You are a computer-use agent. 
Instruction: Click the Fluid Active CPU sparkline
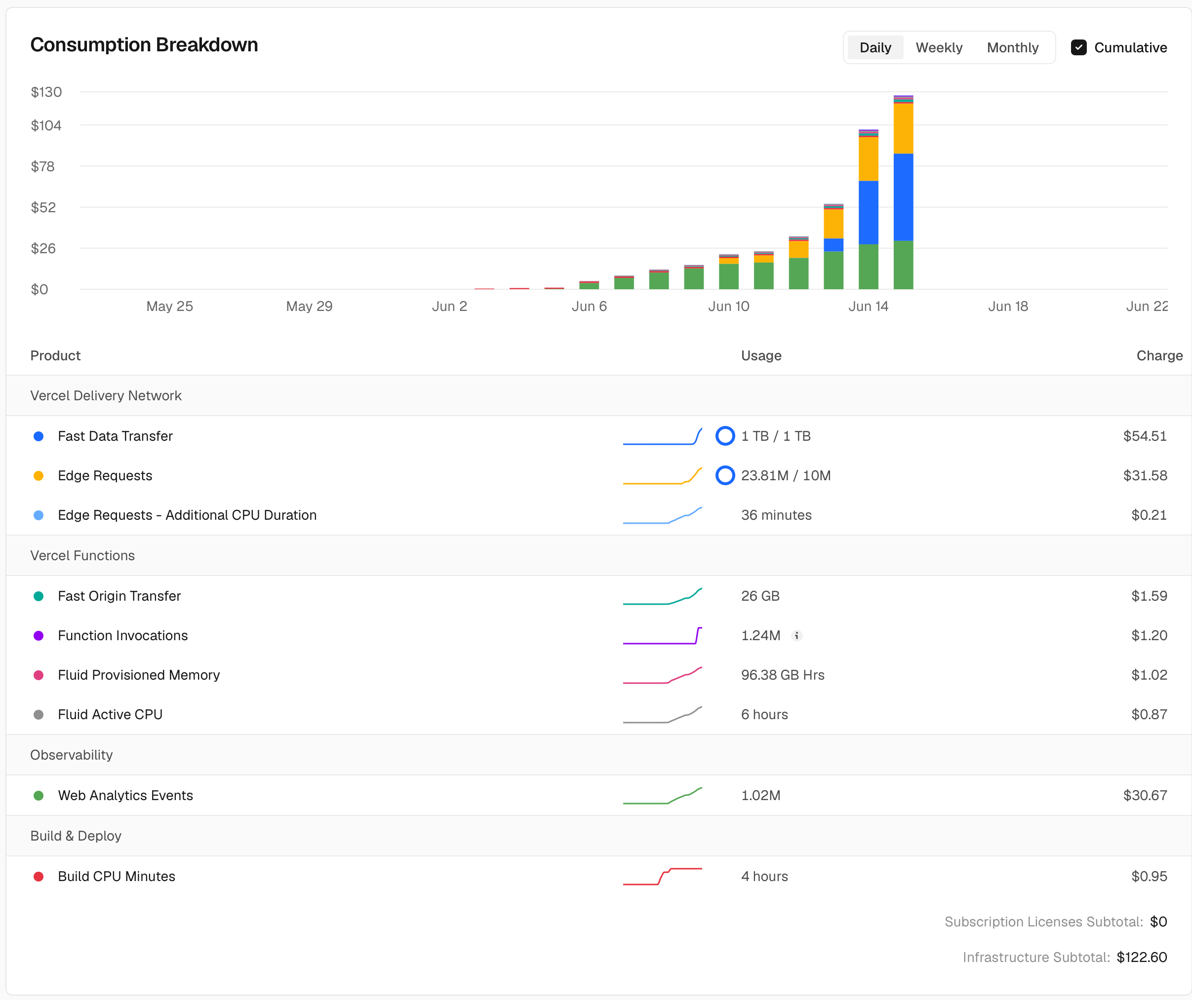[662, 715]
